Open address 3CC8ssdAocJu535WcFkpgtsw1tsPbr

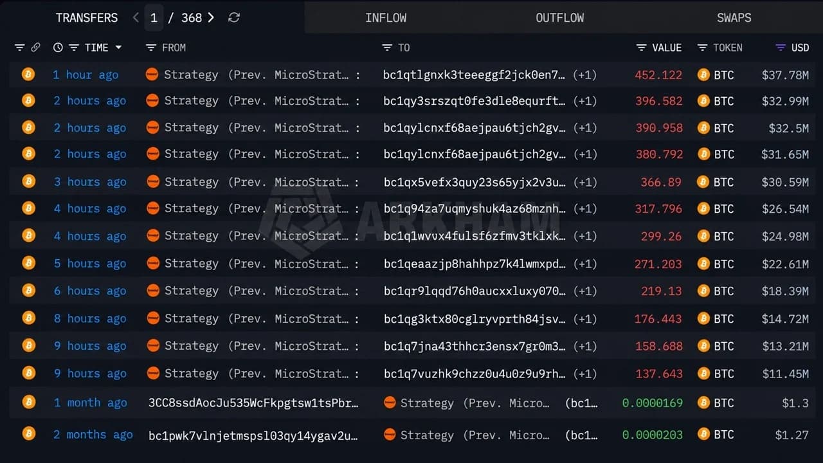click(253, 403)
